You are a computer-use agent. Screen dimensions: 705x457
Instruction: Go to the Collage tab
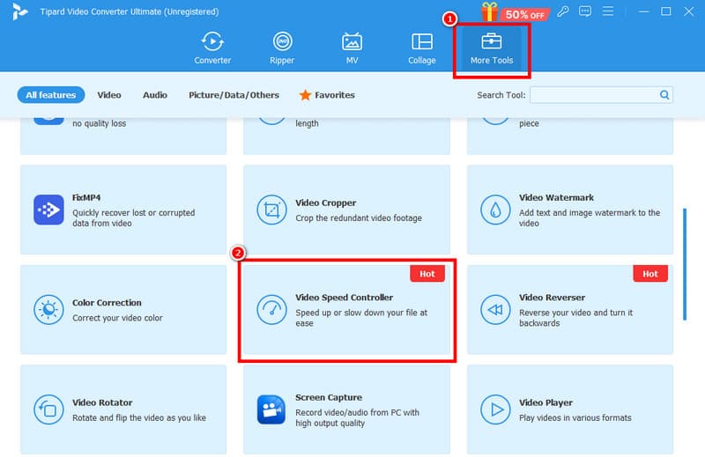[422, 48]
